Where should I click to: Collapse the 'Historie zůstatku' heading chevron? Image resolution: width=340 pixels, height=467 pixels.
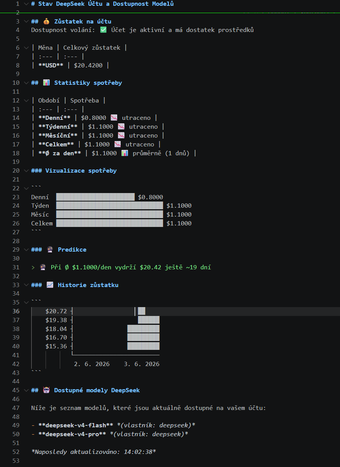click(x=26, y=285)
